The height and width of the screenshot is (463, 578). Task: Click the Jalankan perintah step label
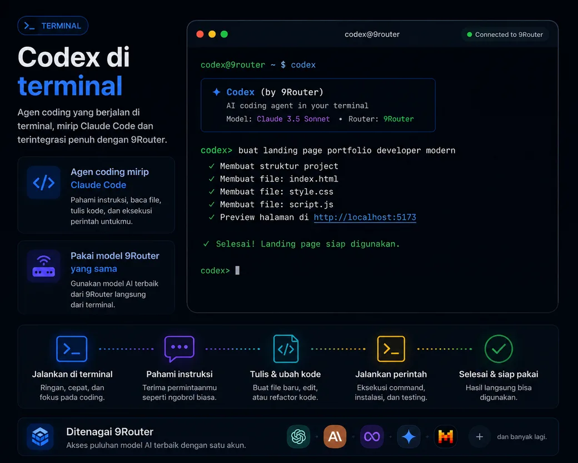(391, 374)
